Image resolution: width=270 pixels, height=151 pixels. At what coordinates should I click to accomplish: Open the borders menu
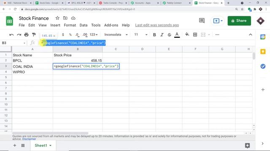(x=195, y=34)
